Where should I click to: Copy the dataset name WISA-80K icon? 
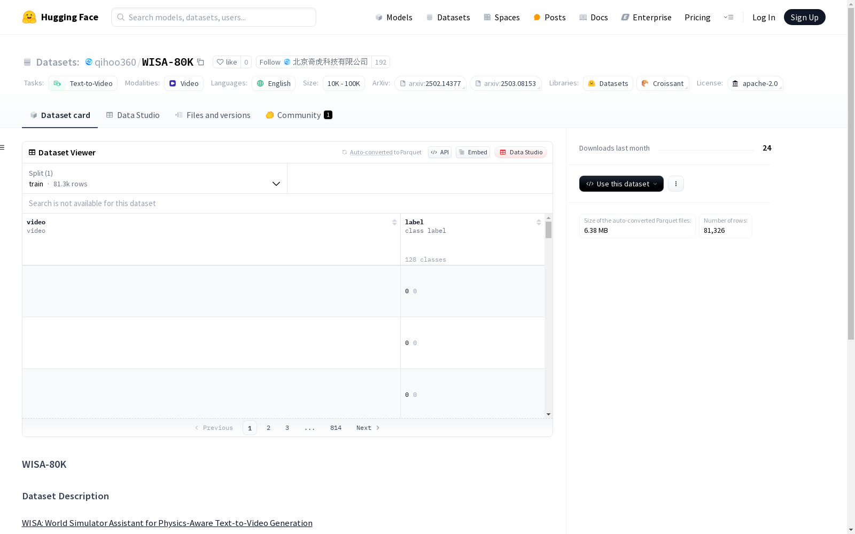click(201, 62)
